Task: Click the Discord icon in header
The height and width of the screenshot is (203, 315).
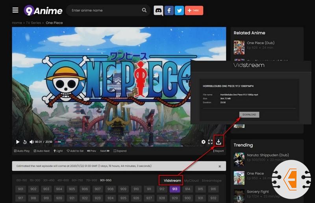Action: (x=158, y=11)
